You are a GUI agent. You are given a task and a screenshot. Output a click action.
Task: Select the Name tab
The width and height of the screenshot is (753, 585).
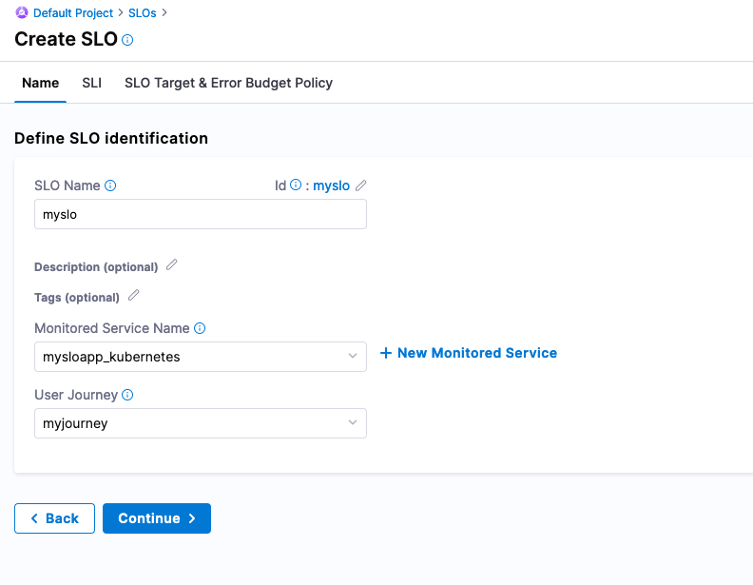[40, 83]
